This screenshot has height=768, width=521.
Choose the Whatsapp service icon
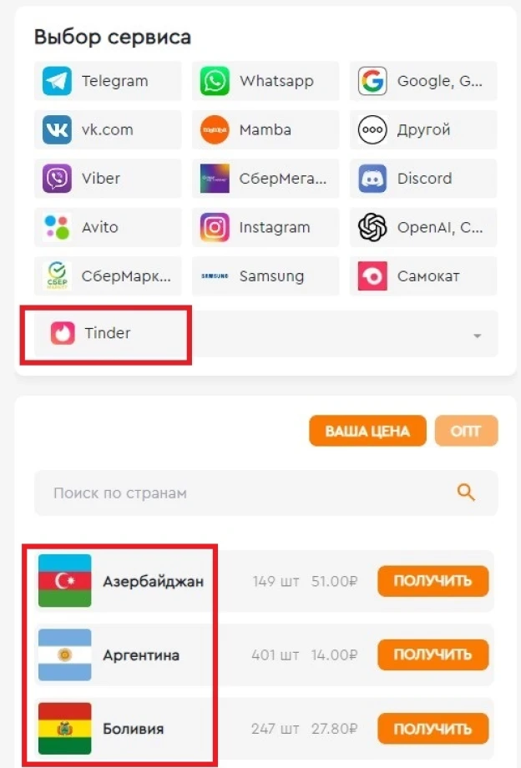click(x=215, y=81)
